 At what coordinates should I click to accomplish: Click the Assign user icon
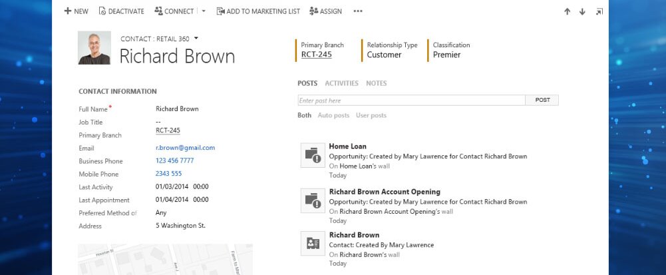point(313,11)
